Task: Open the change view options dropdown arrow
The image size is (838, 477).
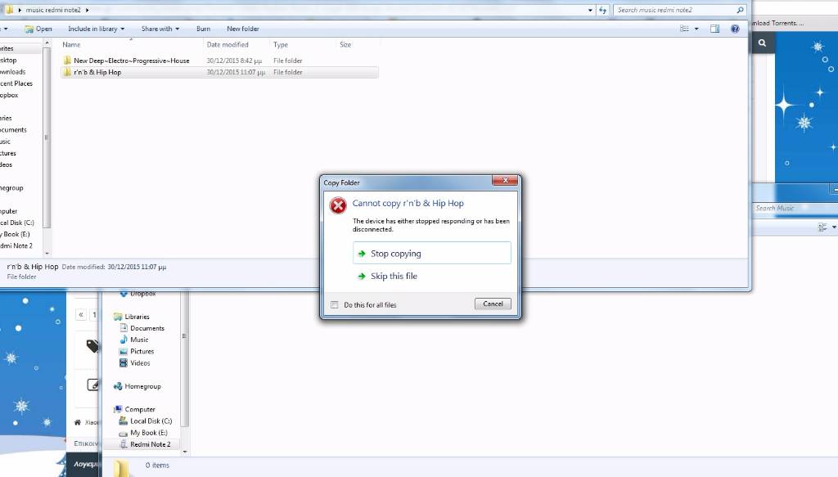Action: click(697, 29)
